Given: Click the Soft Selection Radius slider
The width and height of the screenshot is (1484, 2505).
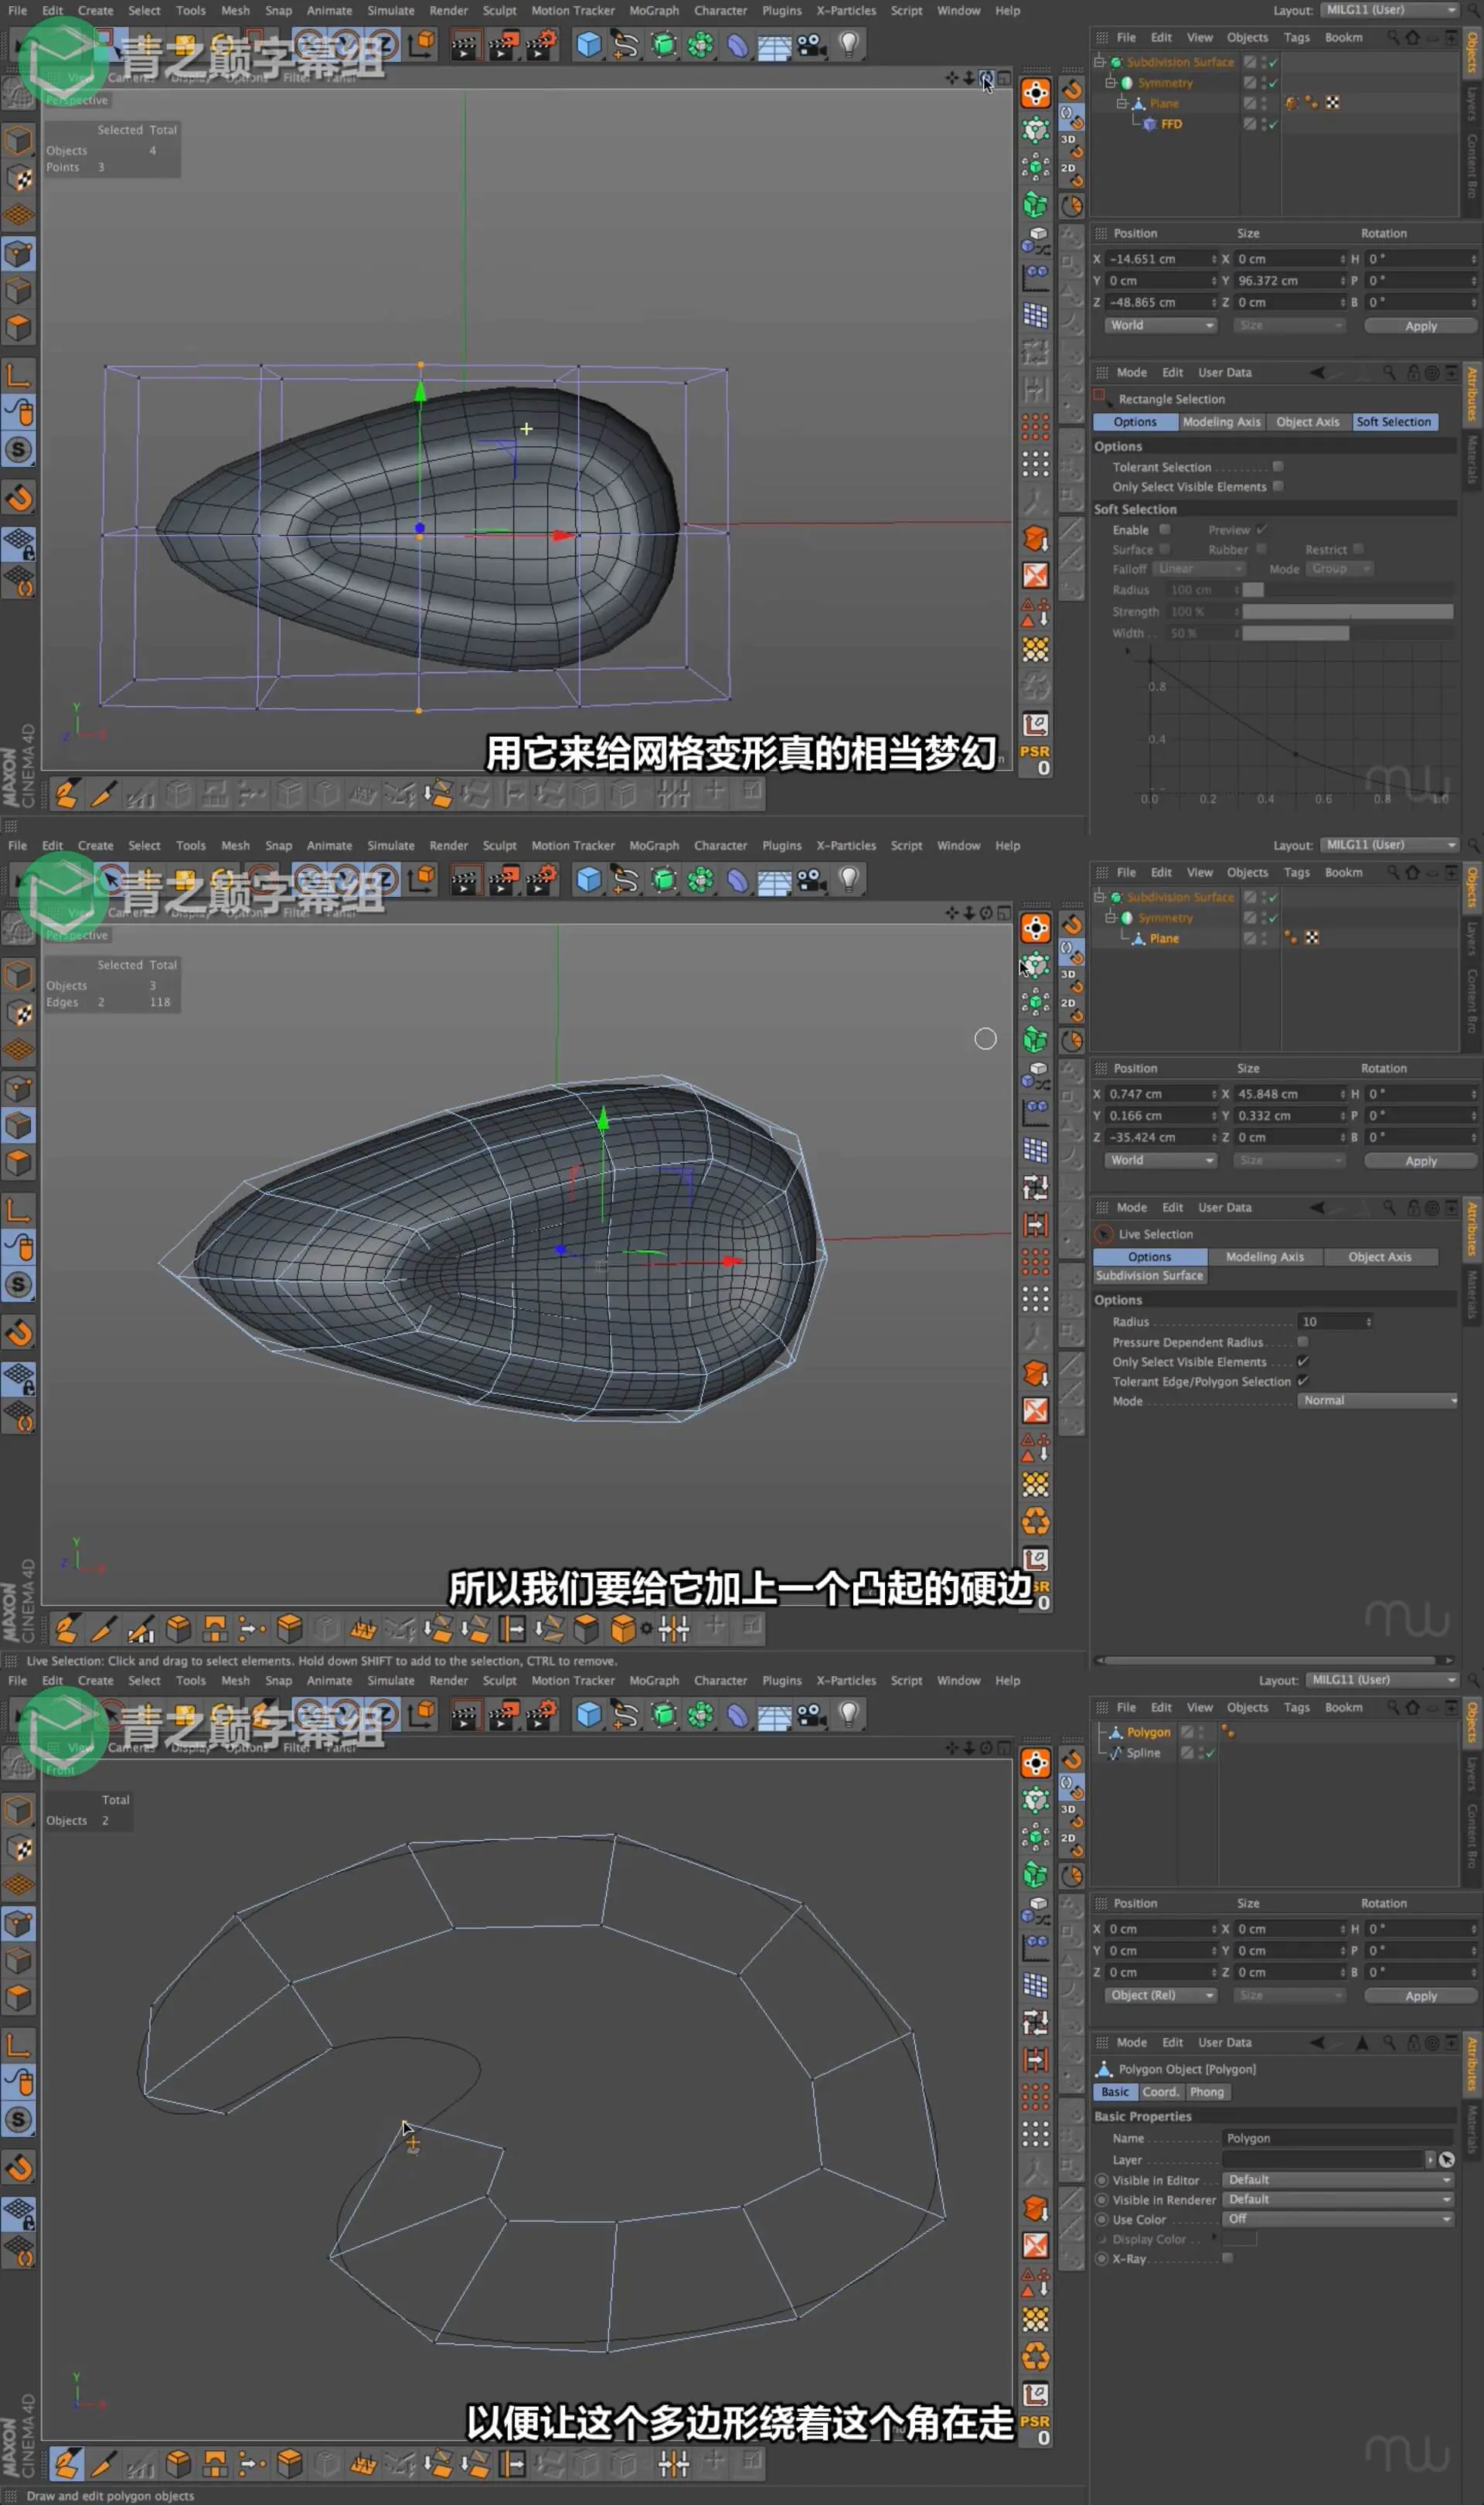Looking at the screenshot, I should click(1347, 590).
